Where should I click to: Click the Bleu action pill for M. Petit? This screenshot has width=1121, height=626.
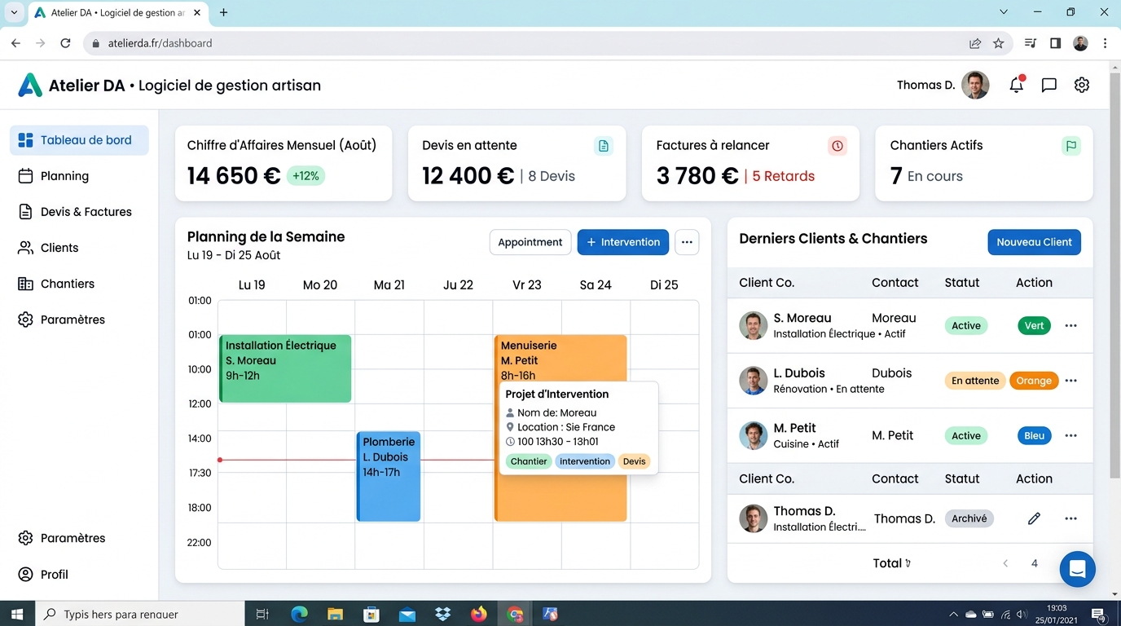[x=1034, y=435]
